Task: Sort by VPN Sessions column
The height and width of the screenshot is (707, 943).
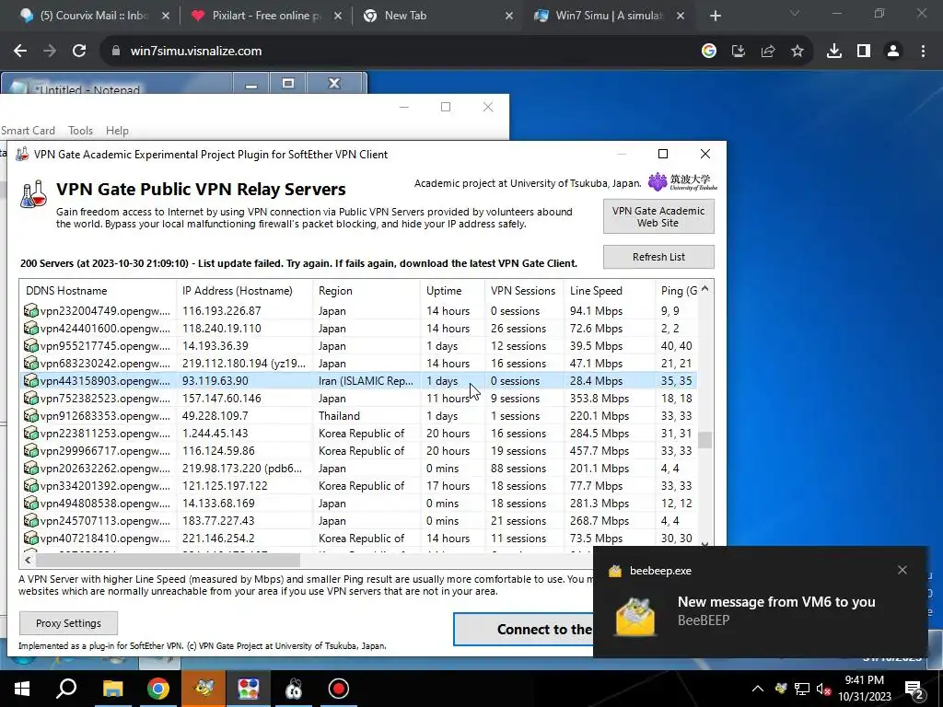Action: 524,290
